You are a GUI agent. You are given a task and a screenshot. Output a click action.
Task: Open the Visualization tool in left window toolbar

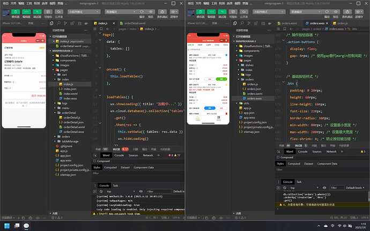point(48,12)
